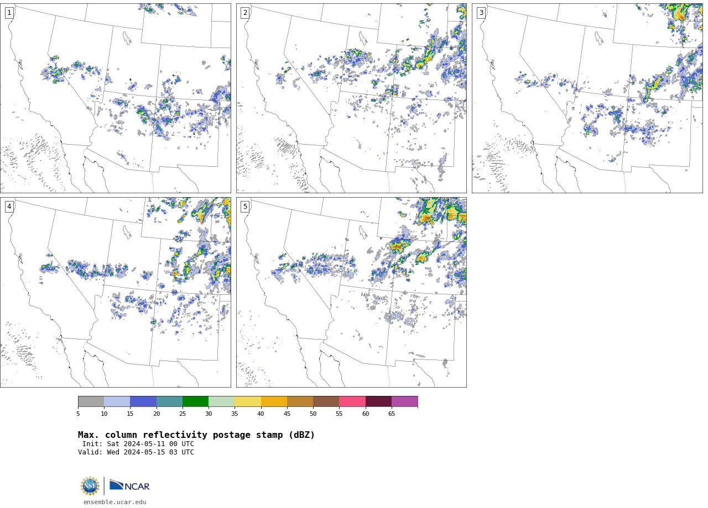
Task: Click the number 4 panel label
Action: pyautogui.click(x=9, y=207)
